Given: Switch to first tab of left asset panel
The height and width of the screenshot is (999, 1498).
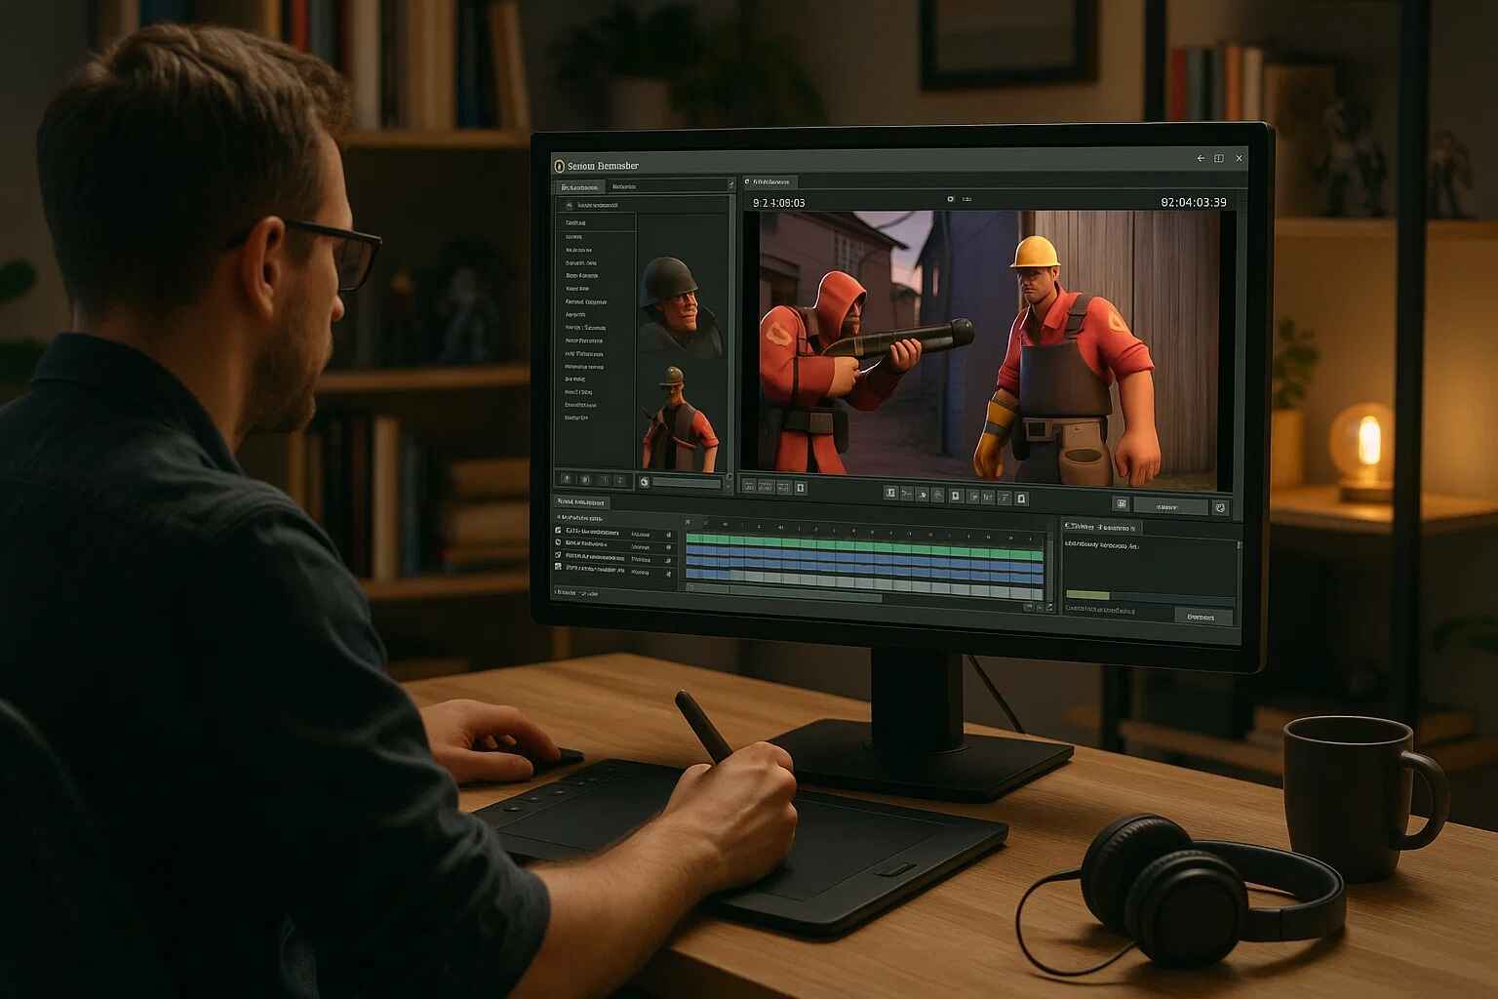Looking at the screenshot, I should click(580, 186).
